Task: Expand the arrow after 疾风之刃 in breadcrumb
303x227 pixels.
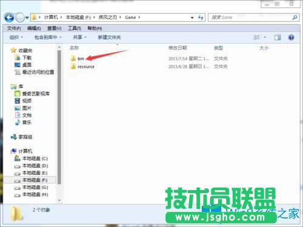Action: coord(120,18)
